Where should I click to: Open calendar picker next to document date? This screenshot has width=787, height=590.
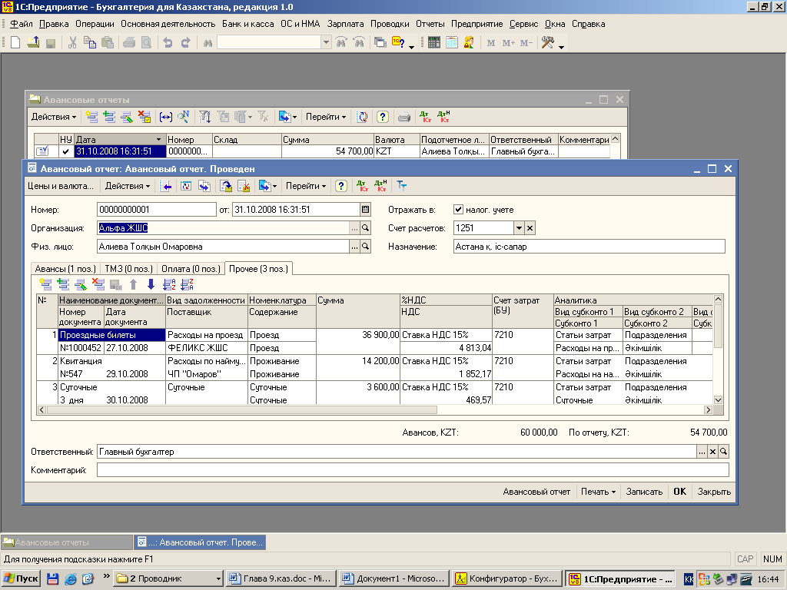365,210
